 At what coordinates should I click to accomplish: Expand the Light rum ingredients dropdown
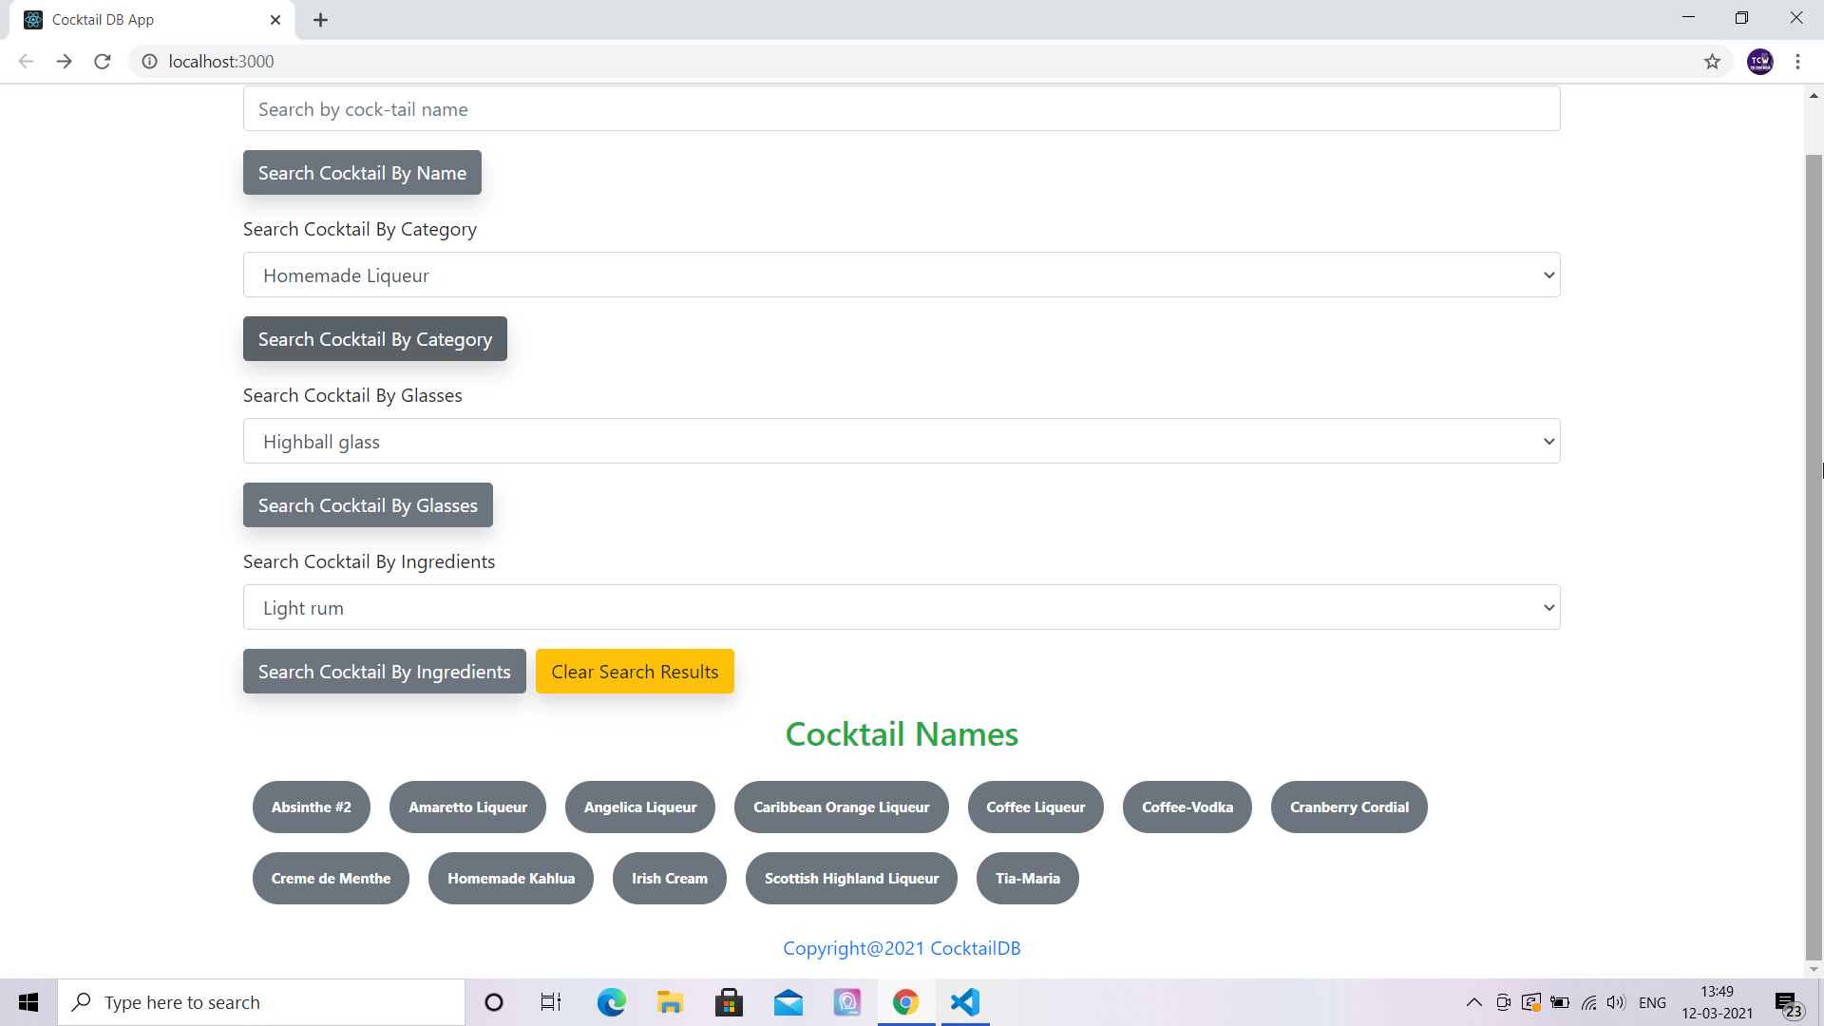coord(901,608)
